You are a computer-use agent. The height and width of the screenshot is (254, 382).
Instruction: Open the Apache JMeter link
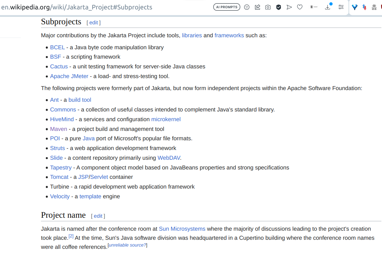point(69,76)
